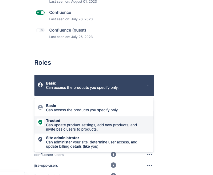213x175 pixels.
Task: Choose the Basic role from the list
Action: click(94, 108)
